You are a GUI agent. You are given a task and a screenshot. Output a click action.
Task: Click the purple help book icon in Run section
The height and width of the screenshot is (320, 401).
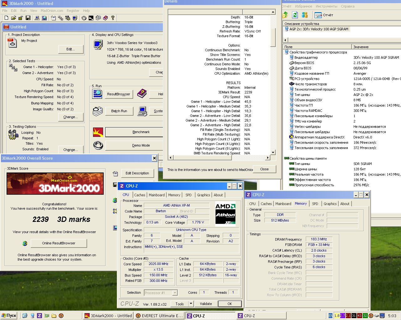click(142, 93)
